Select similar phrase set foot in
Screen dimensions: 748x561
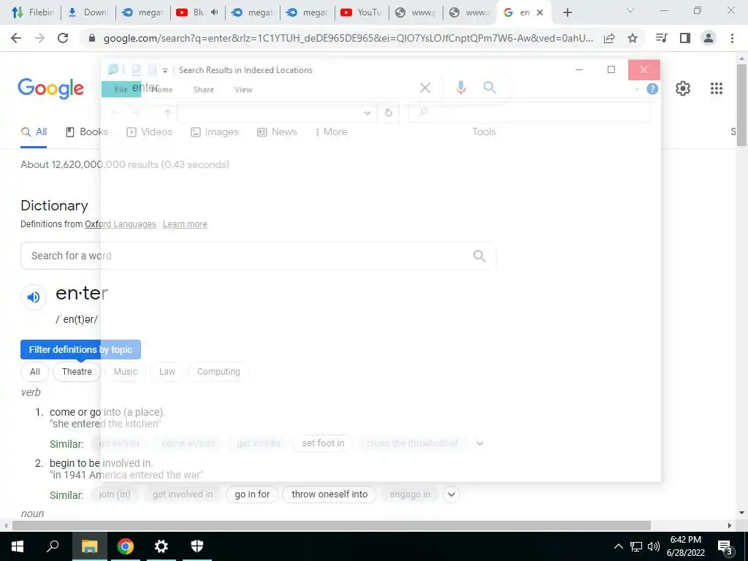pyautogui.click(x=323, y=443)
